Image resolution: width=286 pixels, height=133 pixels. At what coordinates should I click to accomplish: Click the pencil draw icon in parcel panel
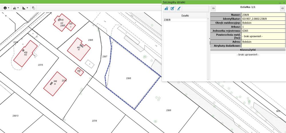(178, 8)
